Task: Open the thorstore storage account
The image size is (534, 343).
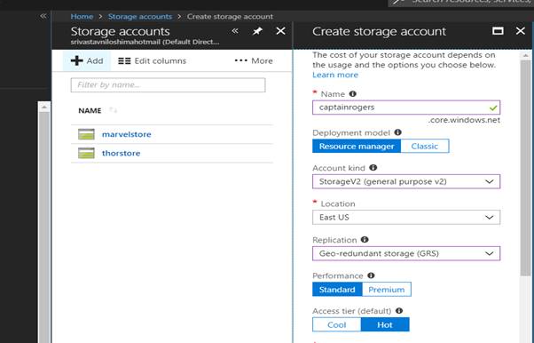Action: point(121,153)
